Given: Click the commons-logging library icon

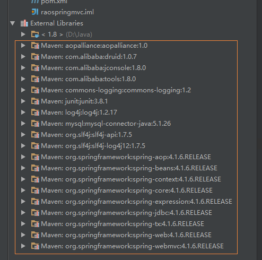Looking at the screenshot, I should pyautogui.click(x=35, y=90).
